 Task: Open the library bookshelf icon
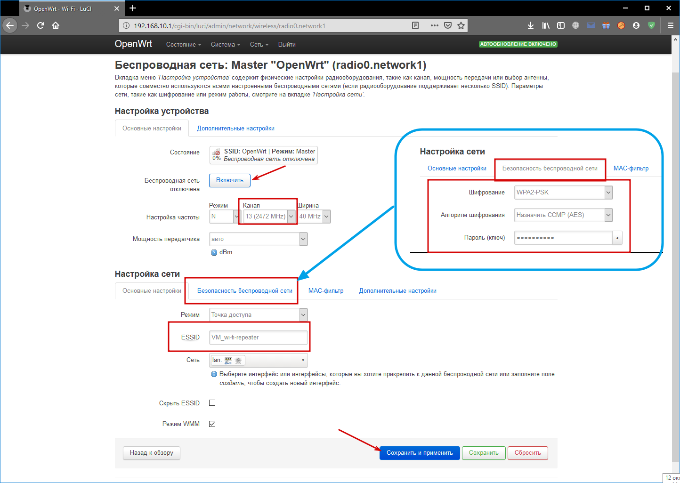point(546,25)
